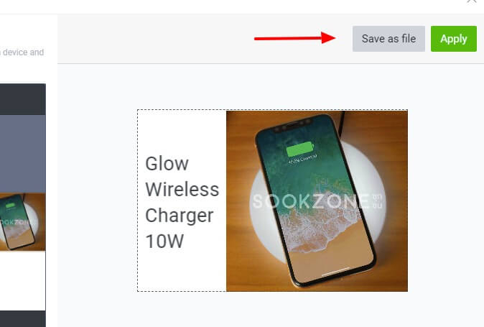Click the "device and" description text
The image size is (484, 327).
[x=22, y=52]
